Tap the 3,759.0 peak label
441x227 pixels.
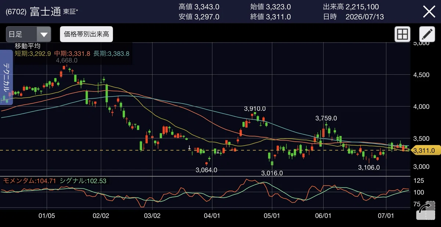(326, 118)
